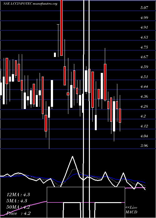The image size is (156, 218).
Task: Click the Price : 4.2 indicator text
Action: click(18, 213)
